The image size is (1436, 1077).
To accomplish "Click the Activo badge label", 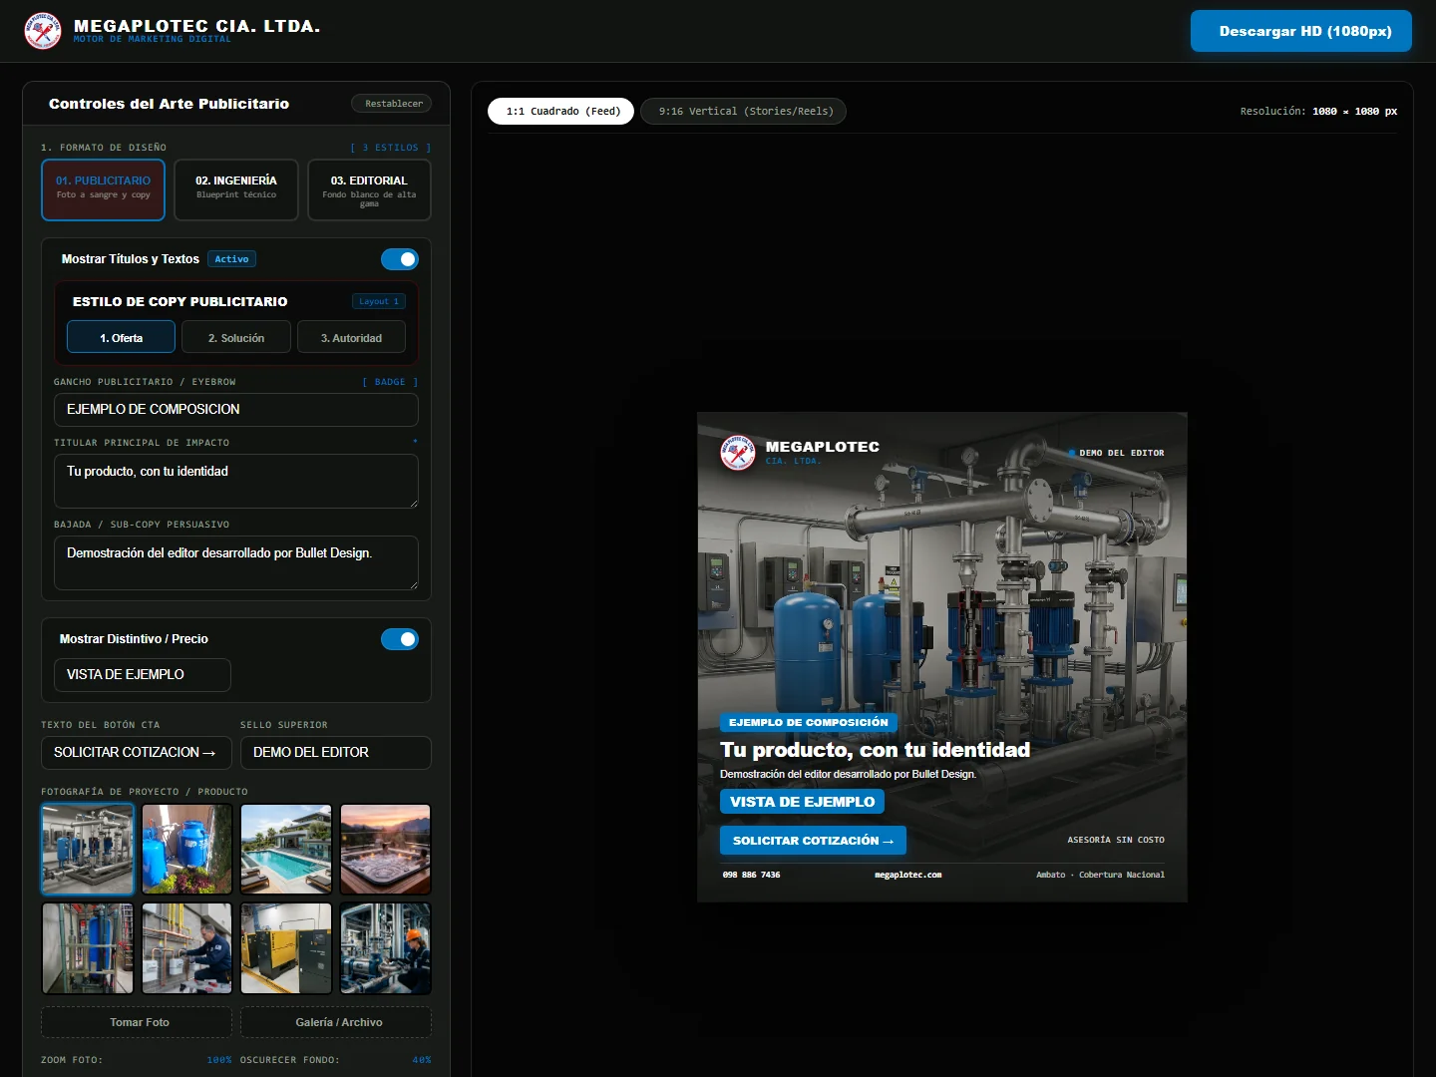I will coord(232,259).
